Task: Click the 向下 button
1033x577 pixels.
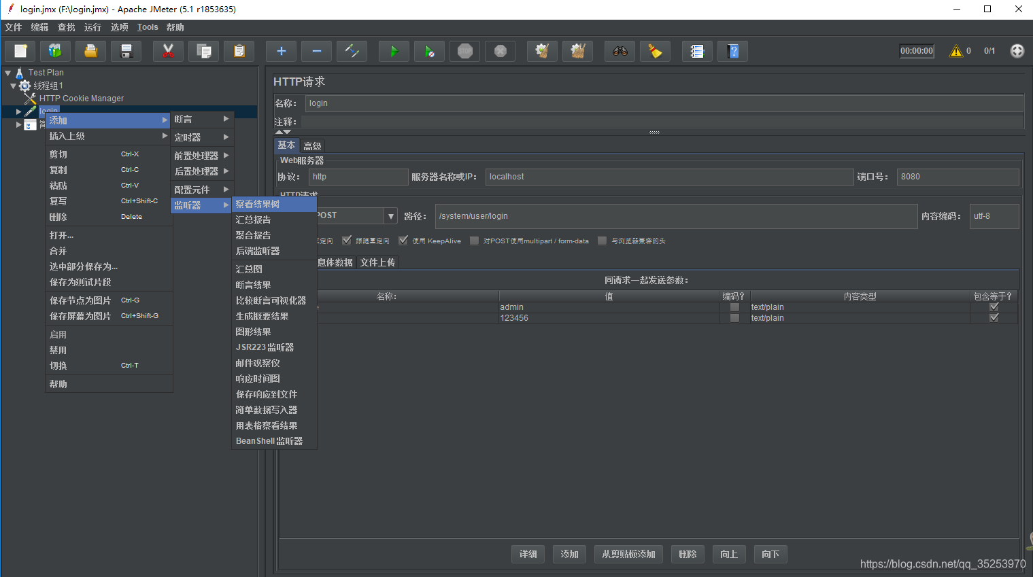Action: pyautogui.click(x=770, y=554)
